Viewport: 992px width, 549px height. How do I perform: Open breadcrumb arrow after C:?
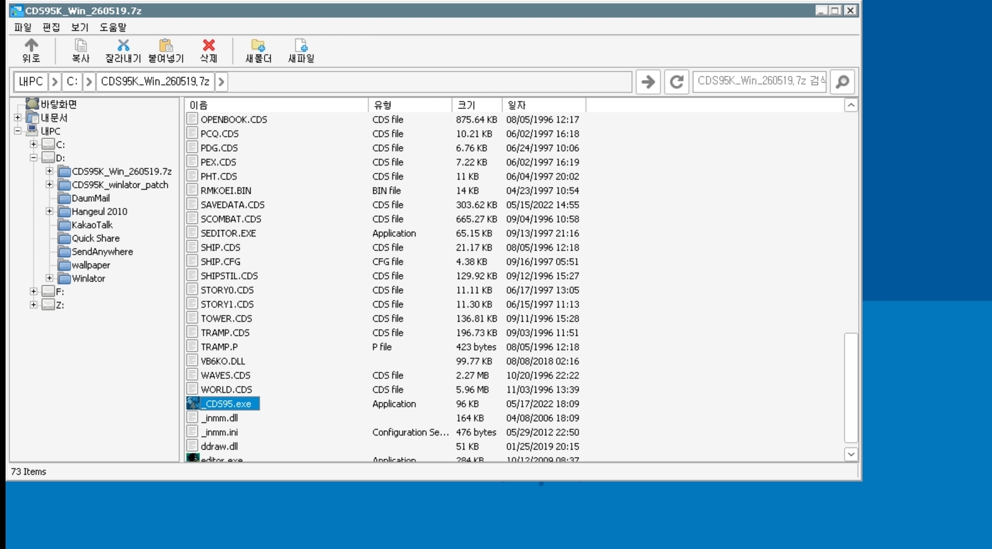pyautogui.click(x=89, y=82)
